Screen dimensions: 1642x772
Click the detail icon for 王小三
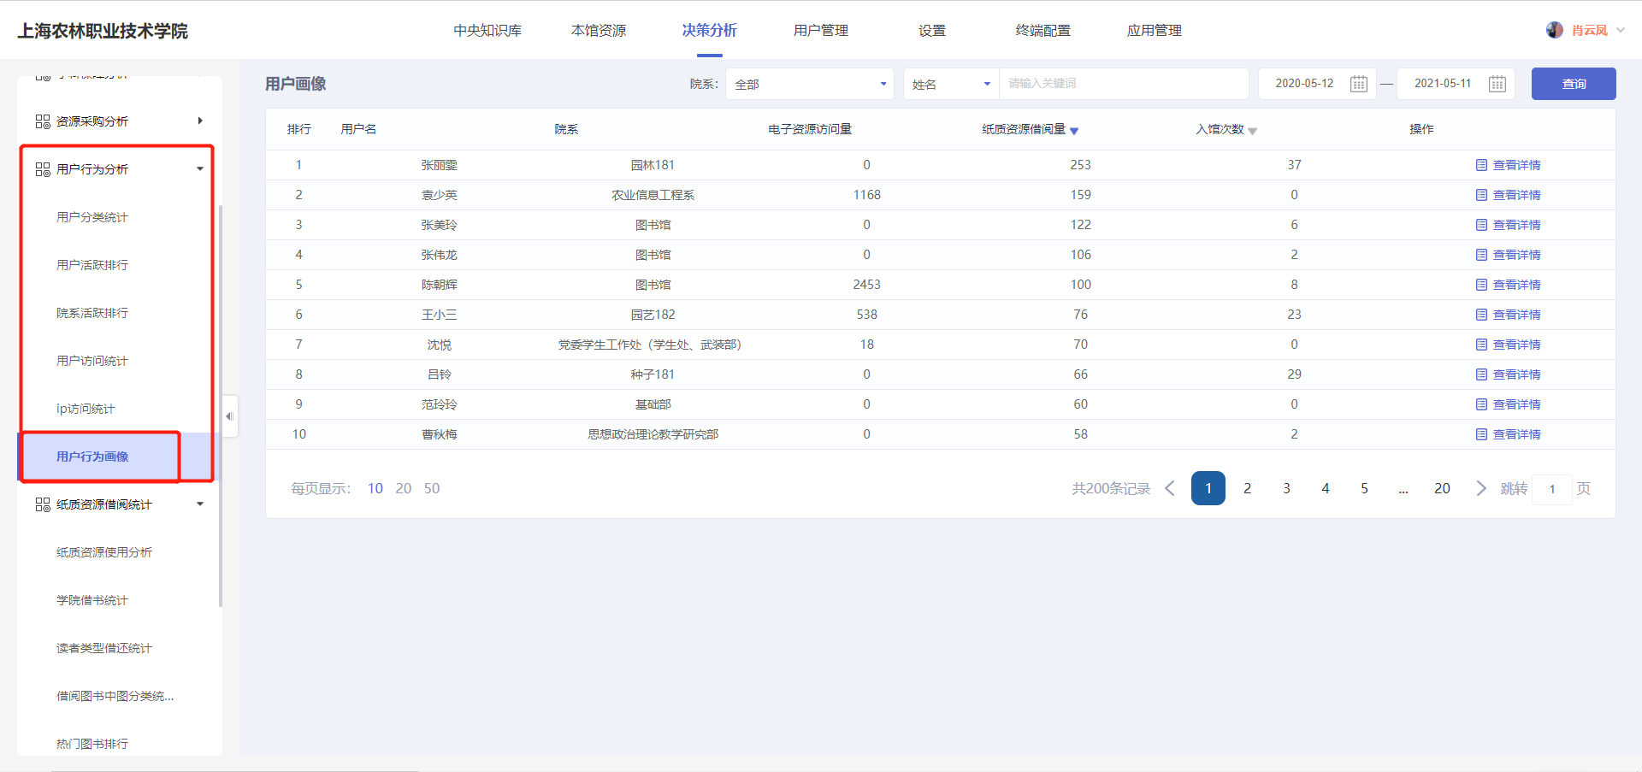1481,315
